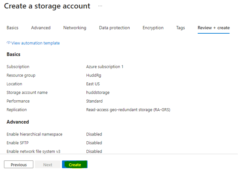Click the huddstorage account name value
Viewport: 252px width, 173px height.
point(98,93)
